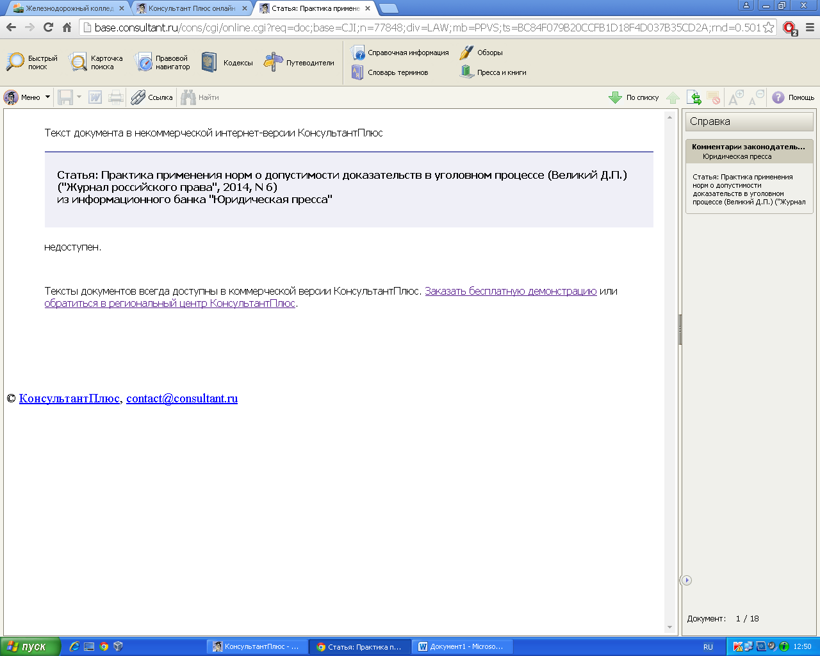Screen dimensions: 820x656
Task: Collapse the Справка side panel arrow
Action: pyautogui.click(x=686, y=580)
